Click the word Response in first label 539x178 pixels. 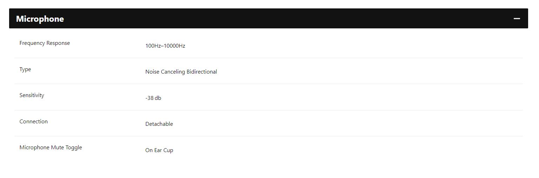(58, 43)
